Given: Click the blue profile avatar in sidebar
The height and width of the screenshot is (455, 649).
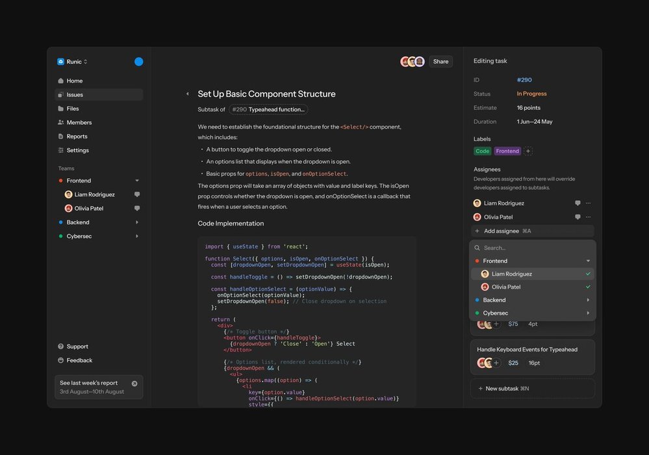Looking at the screenshot, I should pyautogui.click(x=138, y=62).
